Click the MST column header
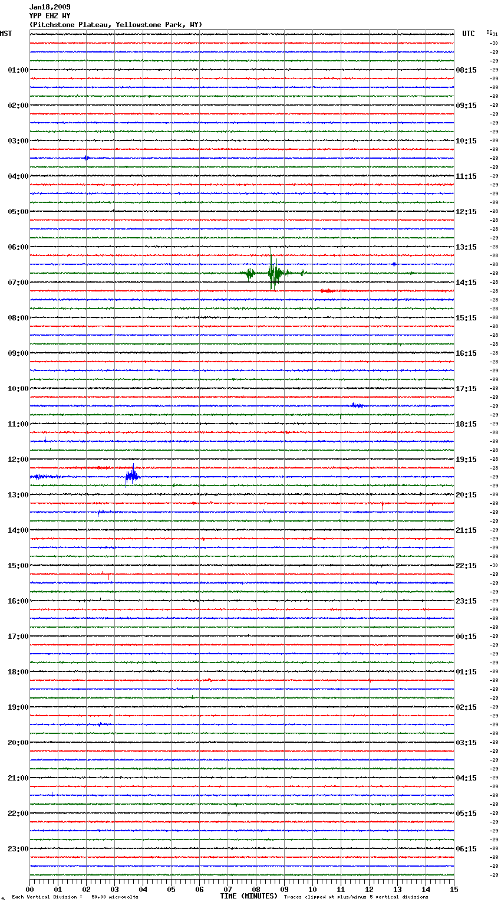 [6, 34]
